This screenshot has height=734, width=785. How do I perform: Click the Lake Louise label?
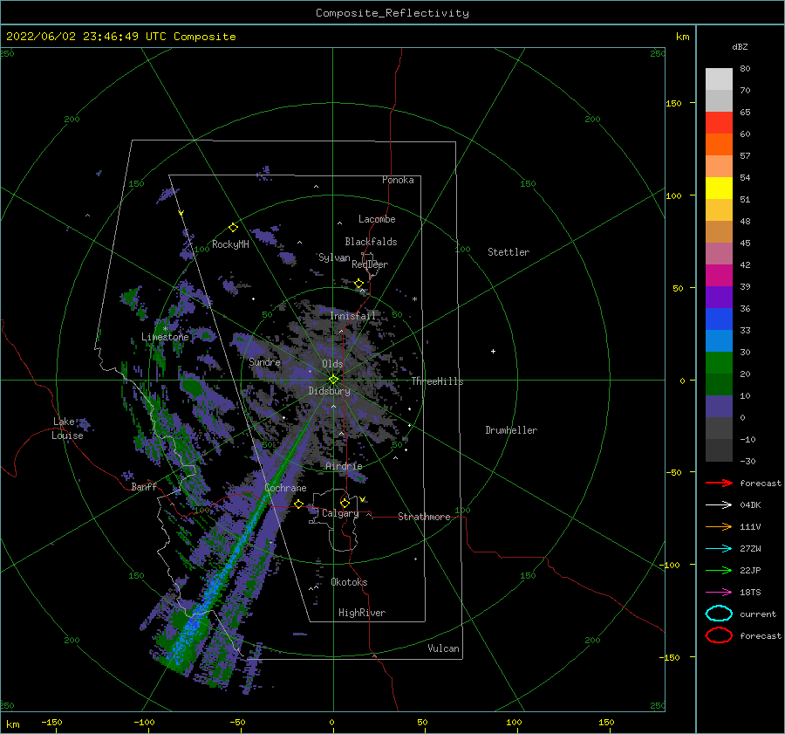click(x=67, y=429)
